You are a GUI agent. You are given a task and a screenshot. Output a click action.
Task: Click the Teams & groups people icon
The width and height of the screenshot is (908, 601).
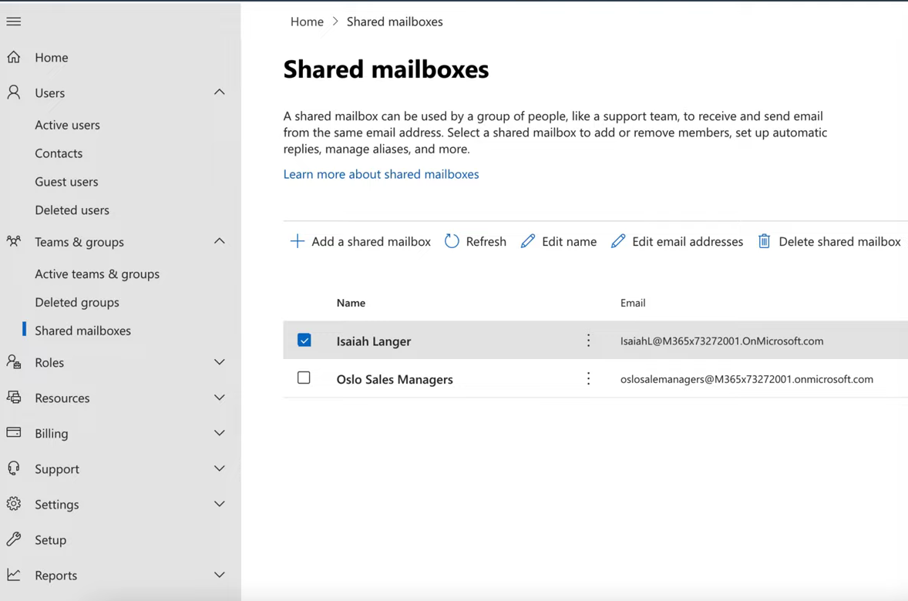(x=14, y=241)
